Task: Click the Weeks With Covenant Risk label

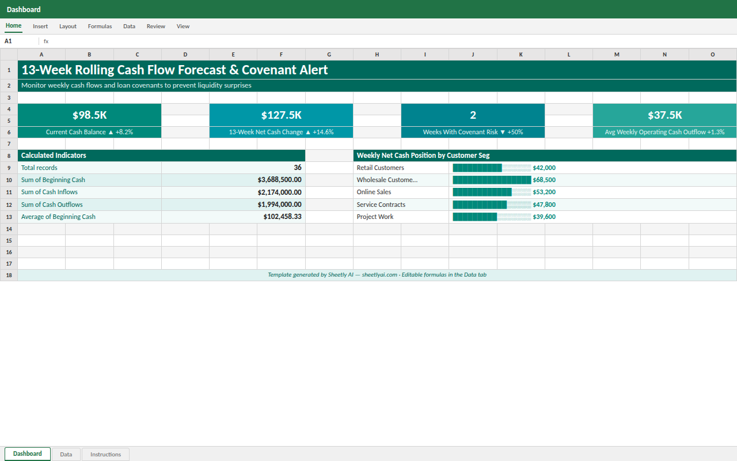Action: 473,133
